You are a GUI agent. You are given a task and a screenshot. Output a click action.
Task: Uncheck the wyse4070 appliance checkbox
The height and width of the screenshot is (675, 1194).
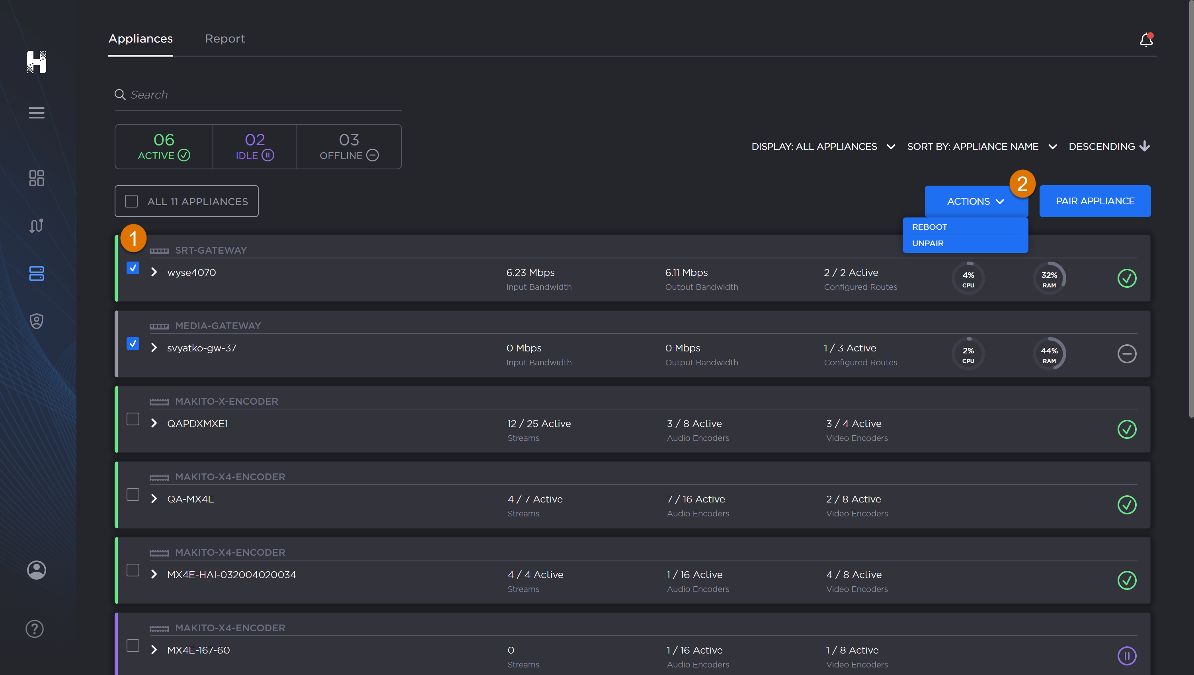(133, 268)
